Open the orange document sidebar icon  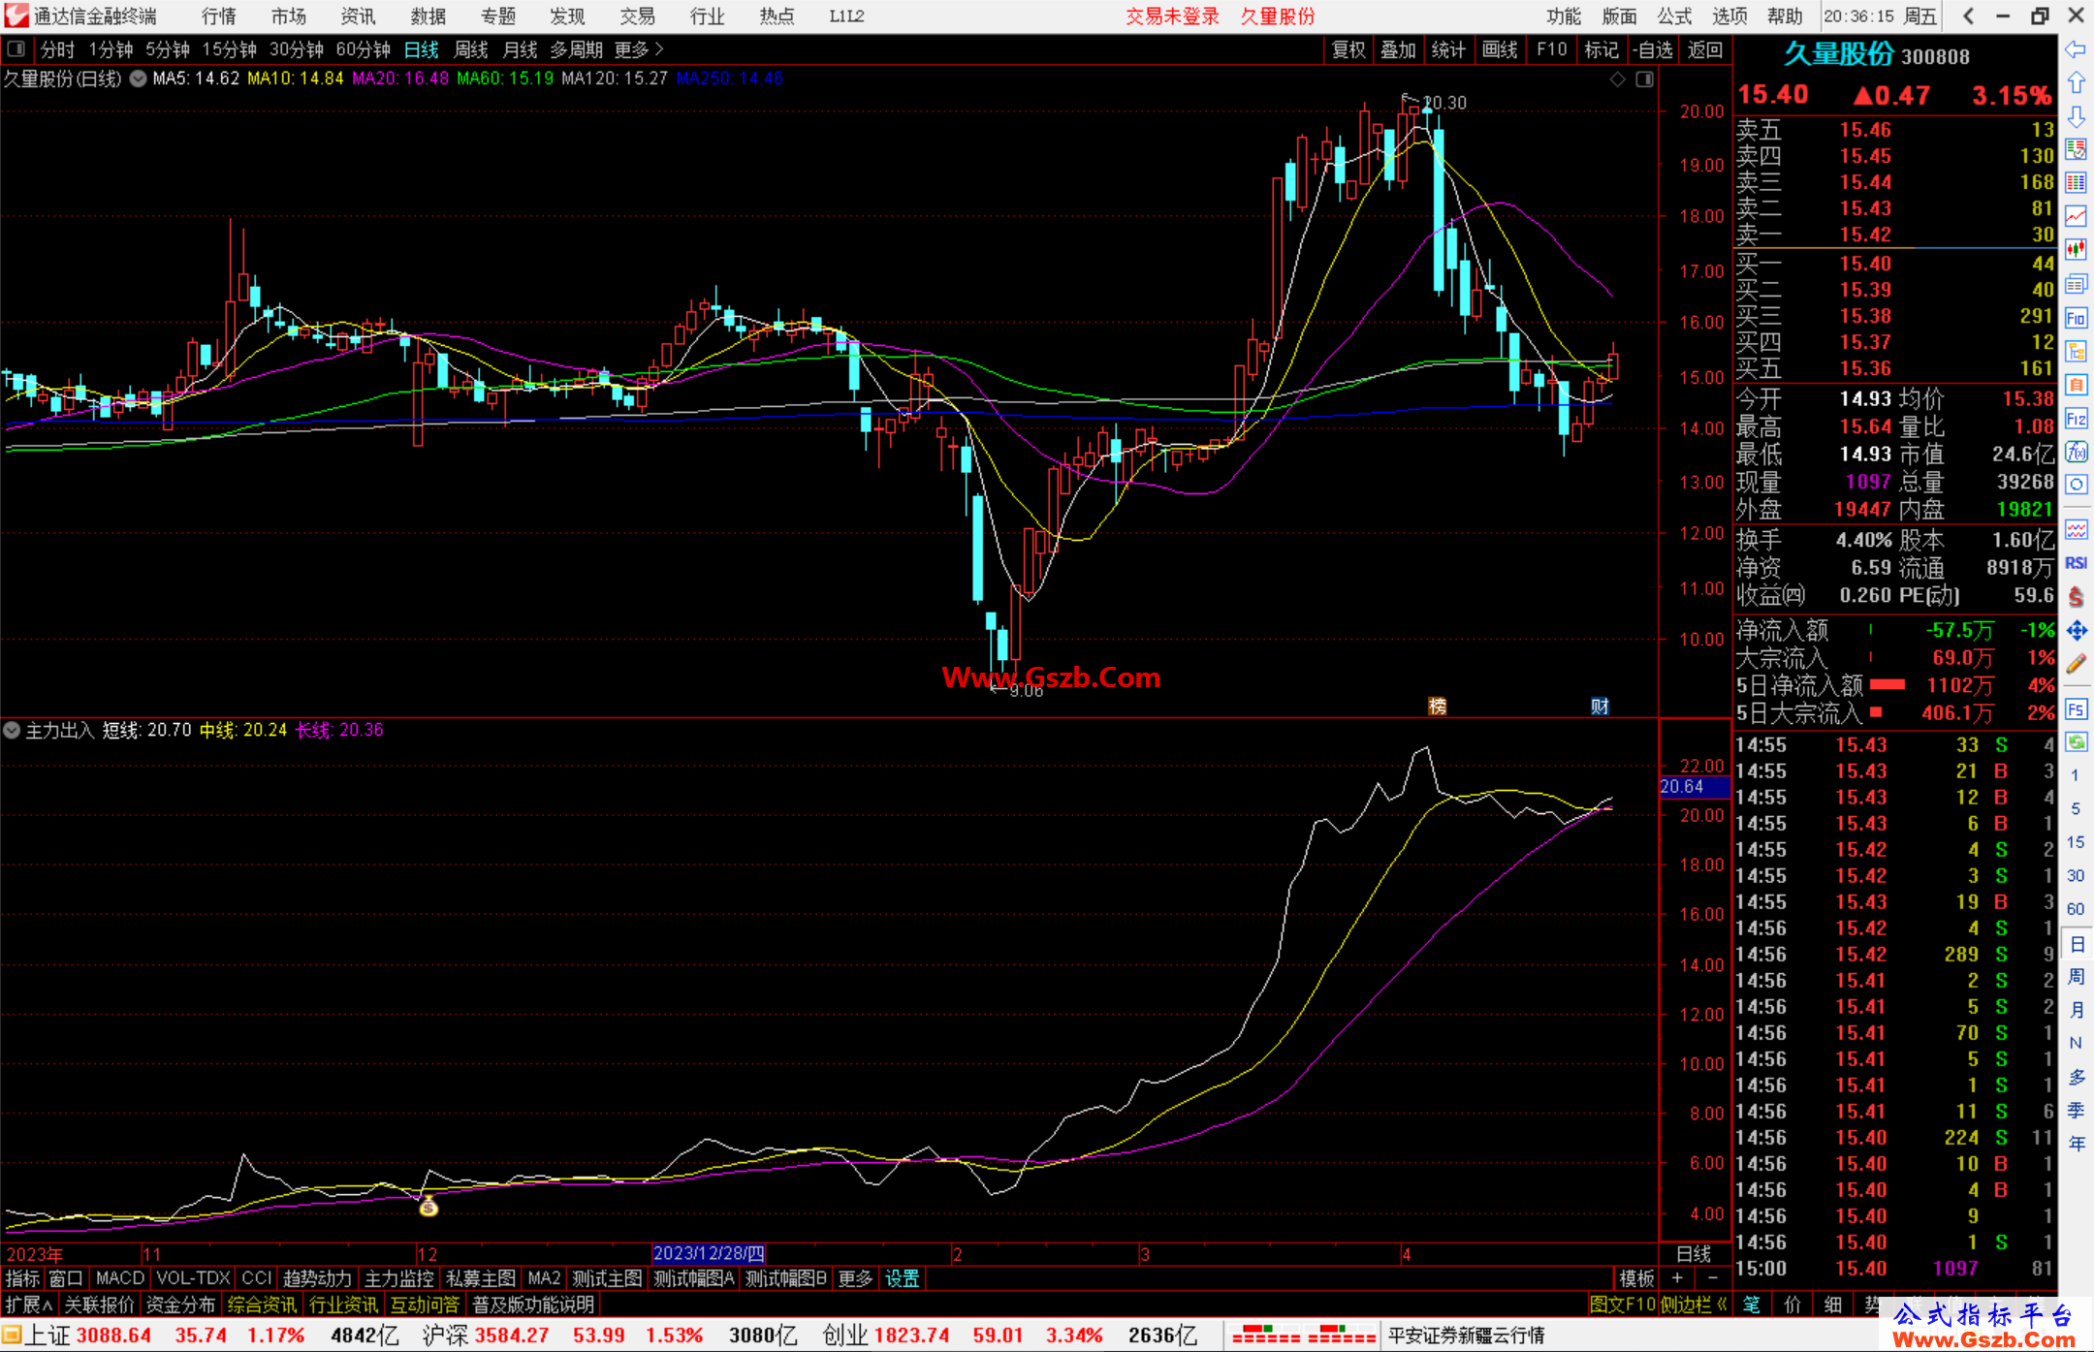tap(2076, 385)
